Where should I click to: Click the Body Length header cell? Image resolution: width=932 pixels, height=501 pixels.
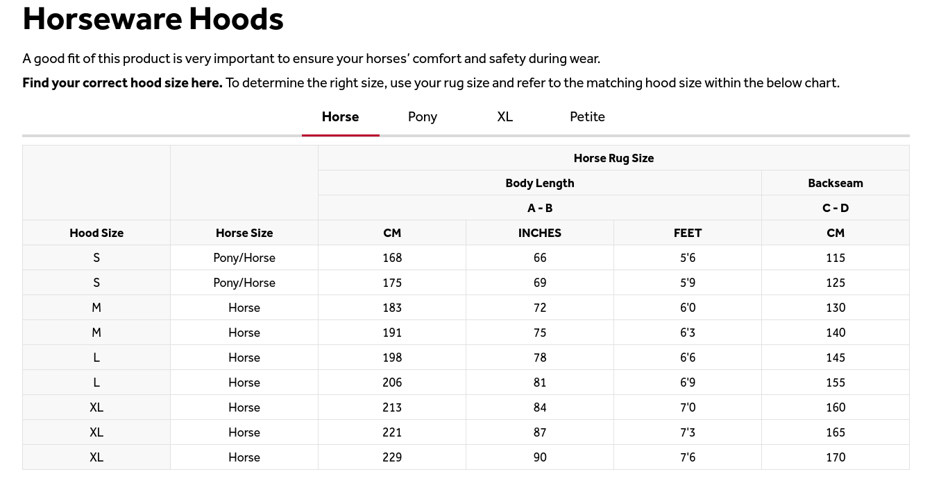pyautogui.click(x=540, y=183)
